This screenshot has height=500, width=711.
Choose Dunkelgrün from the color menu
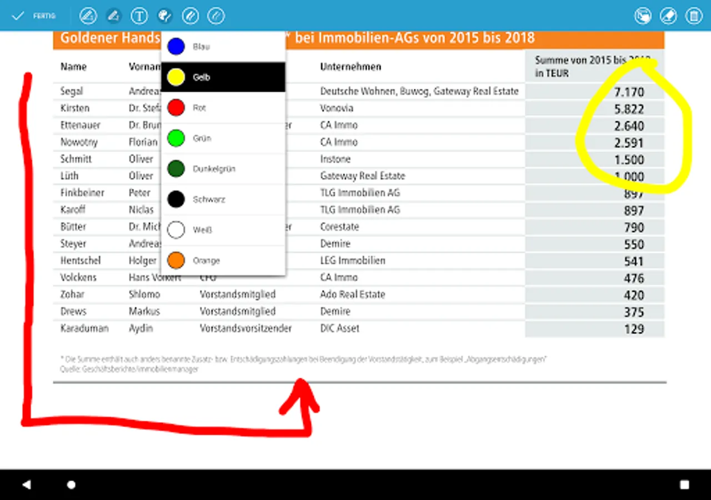223,169
